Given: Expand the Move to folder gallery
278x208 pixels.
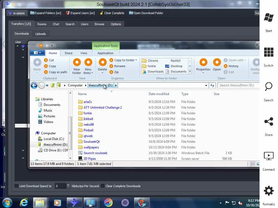Looking at the screenshot, I should point(190,71).
